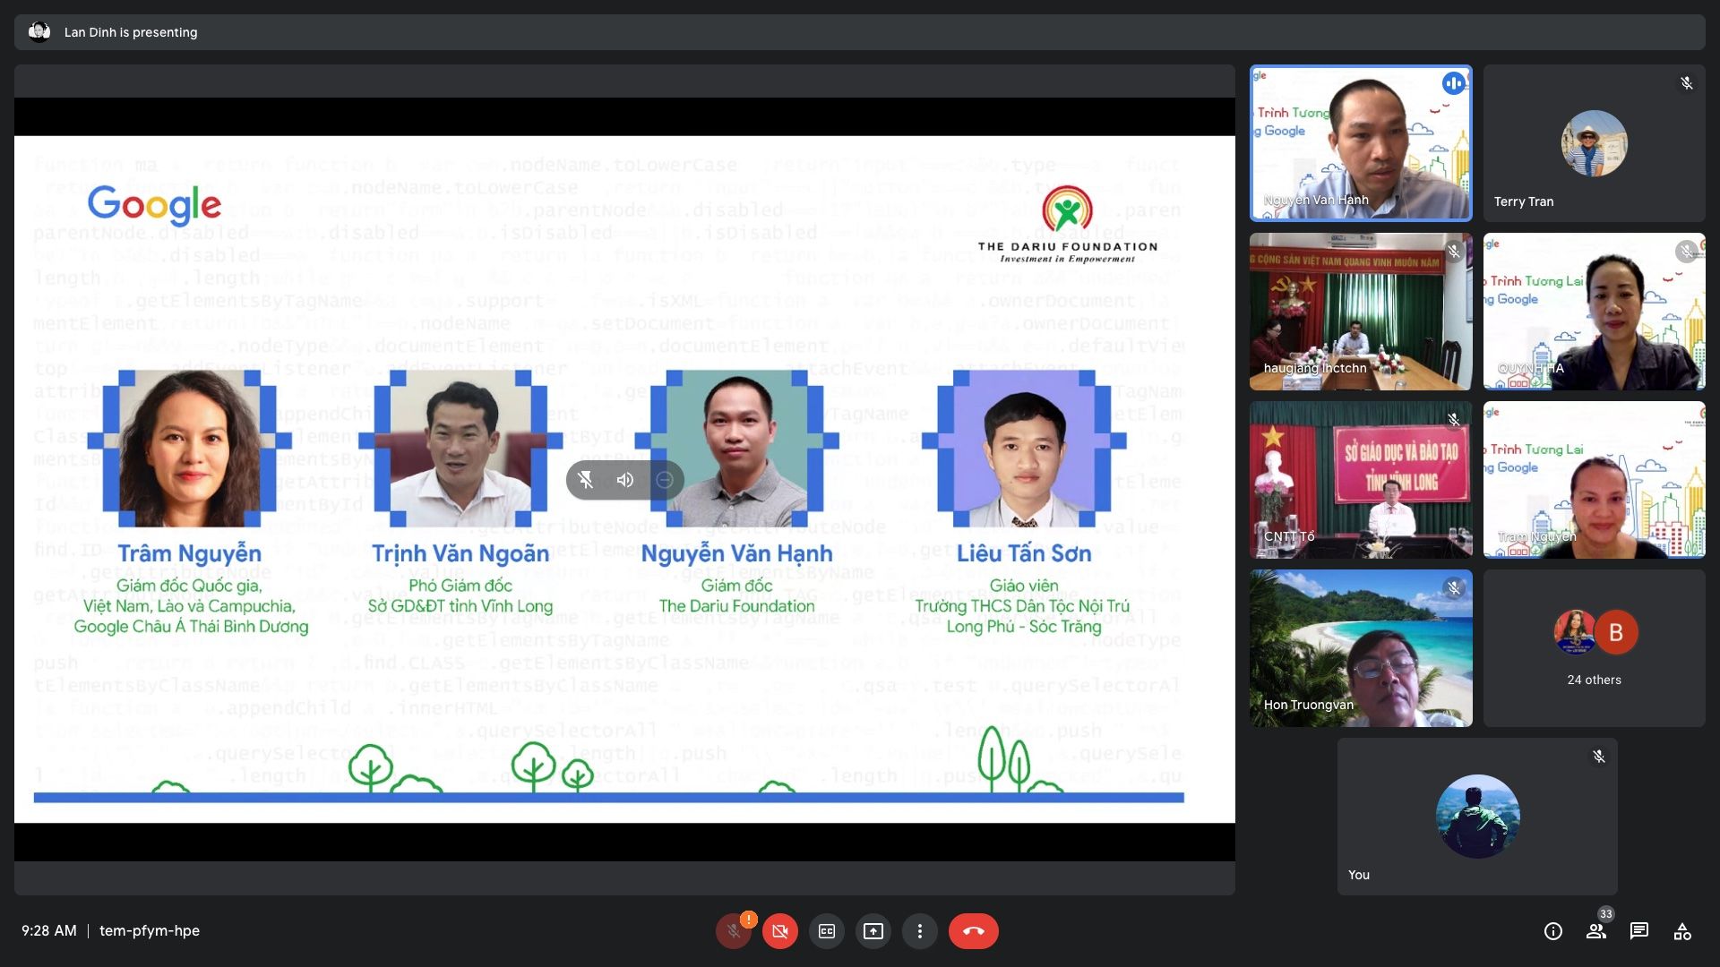Select Nguyen Van Hanh video tile
Screen dimensions: 1720x967
coord(1361,143)
